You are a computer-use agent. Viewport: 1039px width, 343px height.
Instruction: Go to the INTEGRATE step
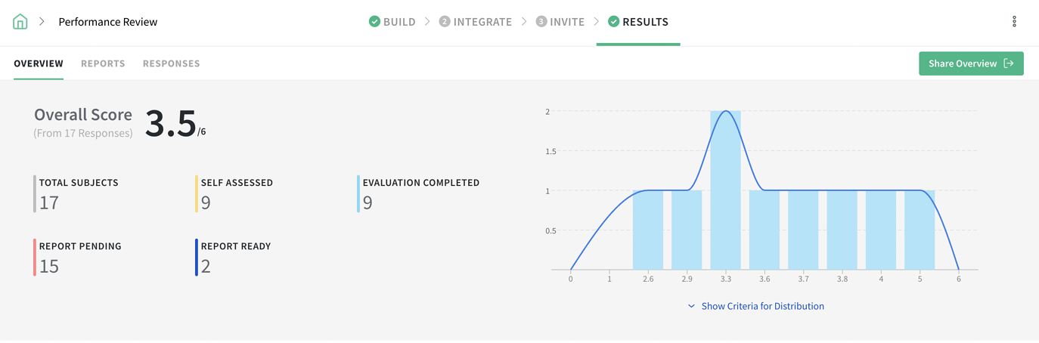(476, 22)
